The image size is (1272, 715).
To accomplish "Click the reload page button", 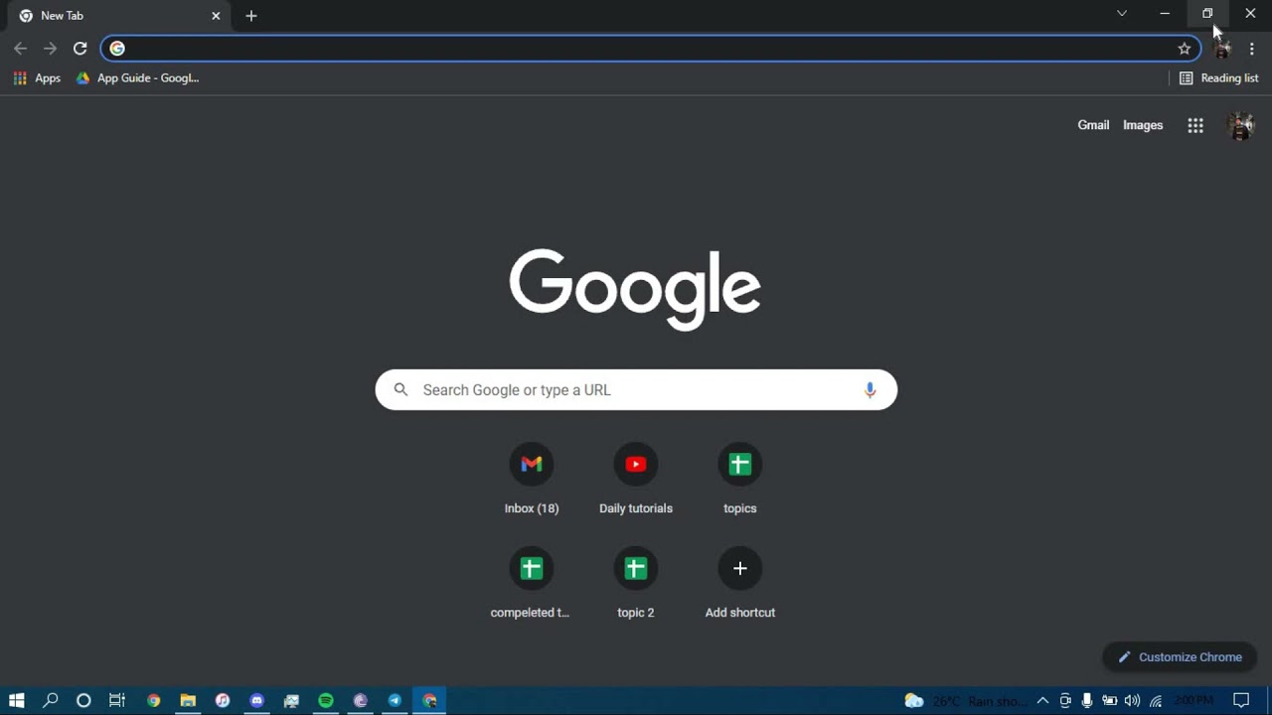I will [x=80, y=48].
